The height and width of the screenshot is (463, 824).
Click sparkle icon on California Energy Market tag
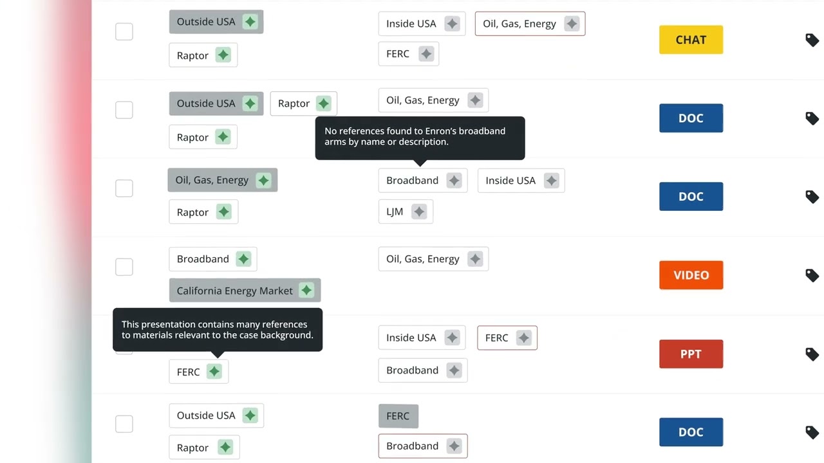[306, 291]
